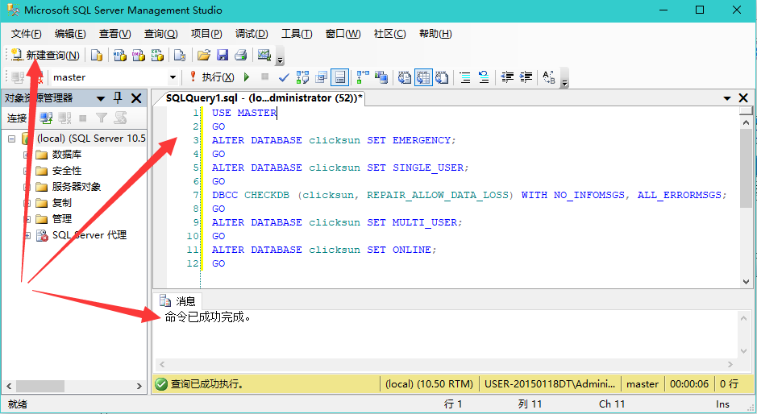
Task: Toggle Results to Grid output mode
Action: [424, 77]
